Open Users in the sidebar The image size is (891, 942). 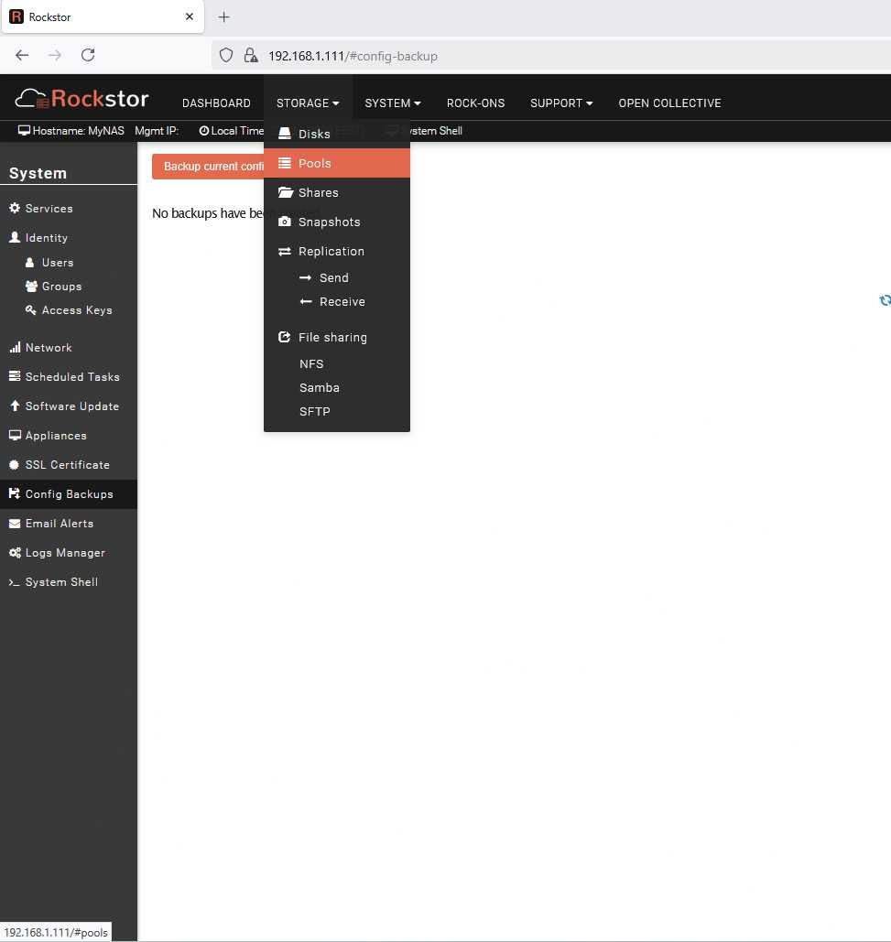(58, 263)
